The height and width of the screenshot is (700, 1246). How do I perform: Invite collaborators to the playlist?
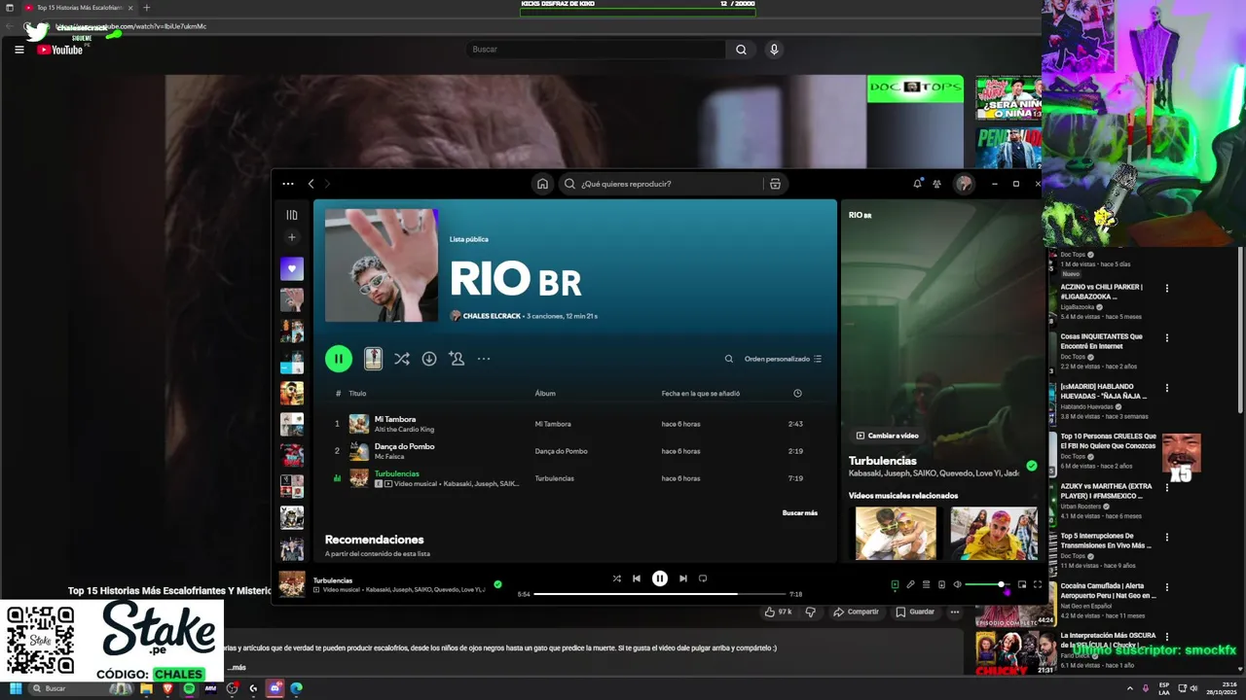(x=457, y=359)
